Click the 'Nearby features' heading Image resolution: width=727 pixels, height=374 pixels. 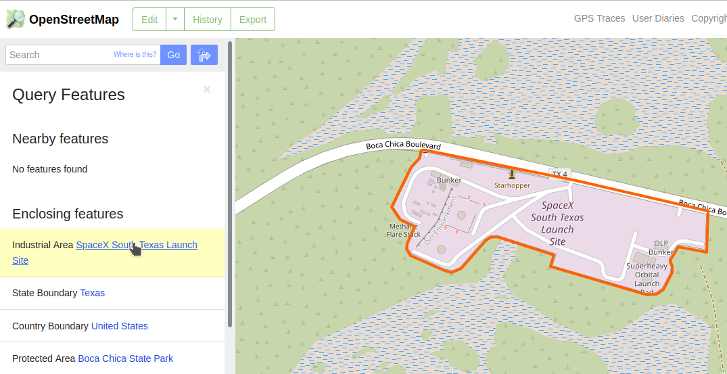click(x=60, y=139)
